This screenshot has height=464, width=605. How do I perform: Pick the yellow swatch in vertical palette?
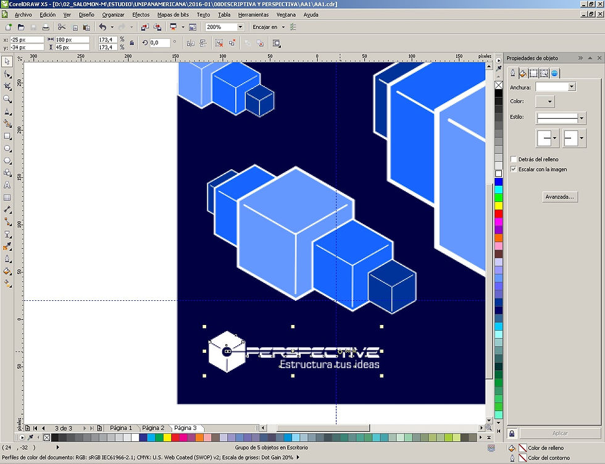pos(499,205)
